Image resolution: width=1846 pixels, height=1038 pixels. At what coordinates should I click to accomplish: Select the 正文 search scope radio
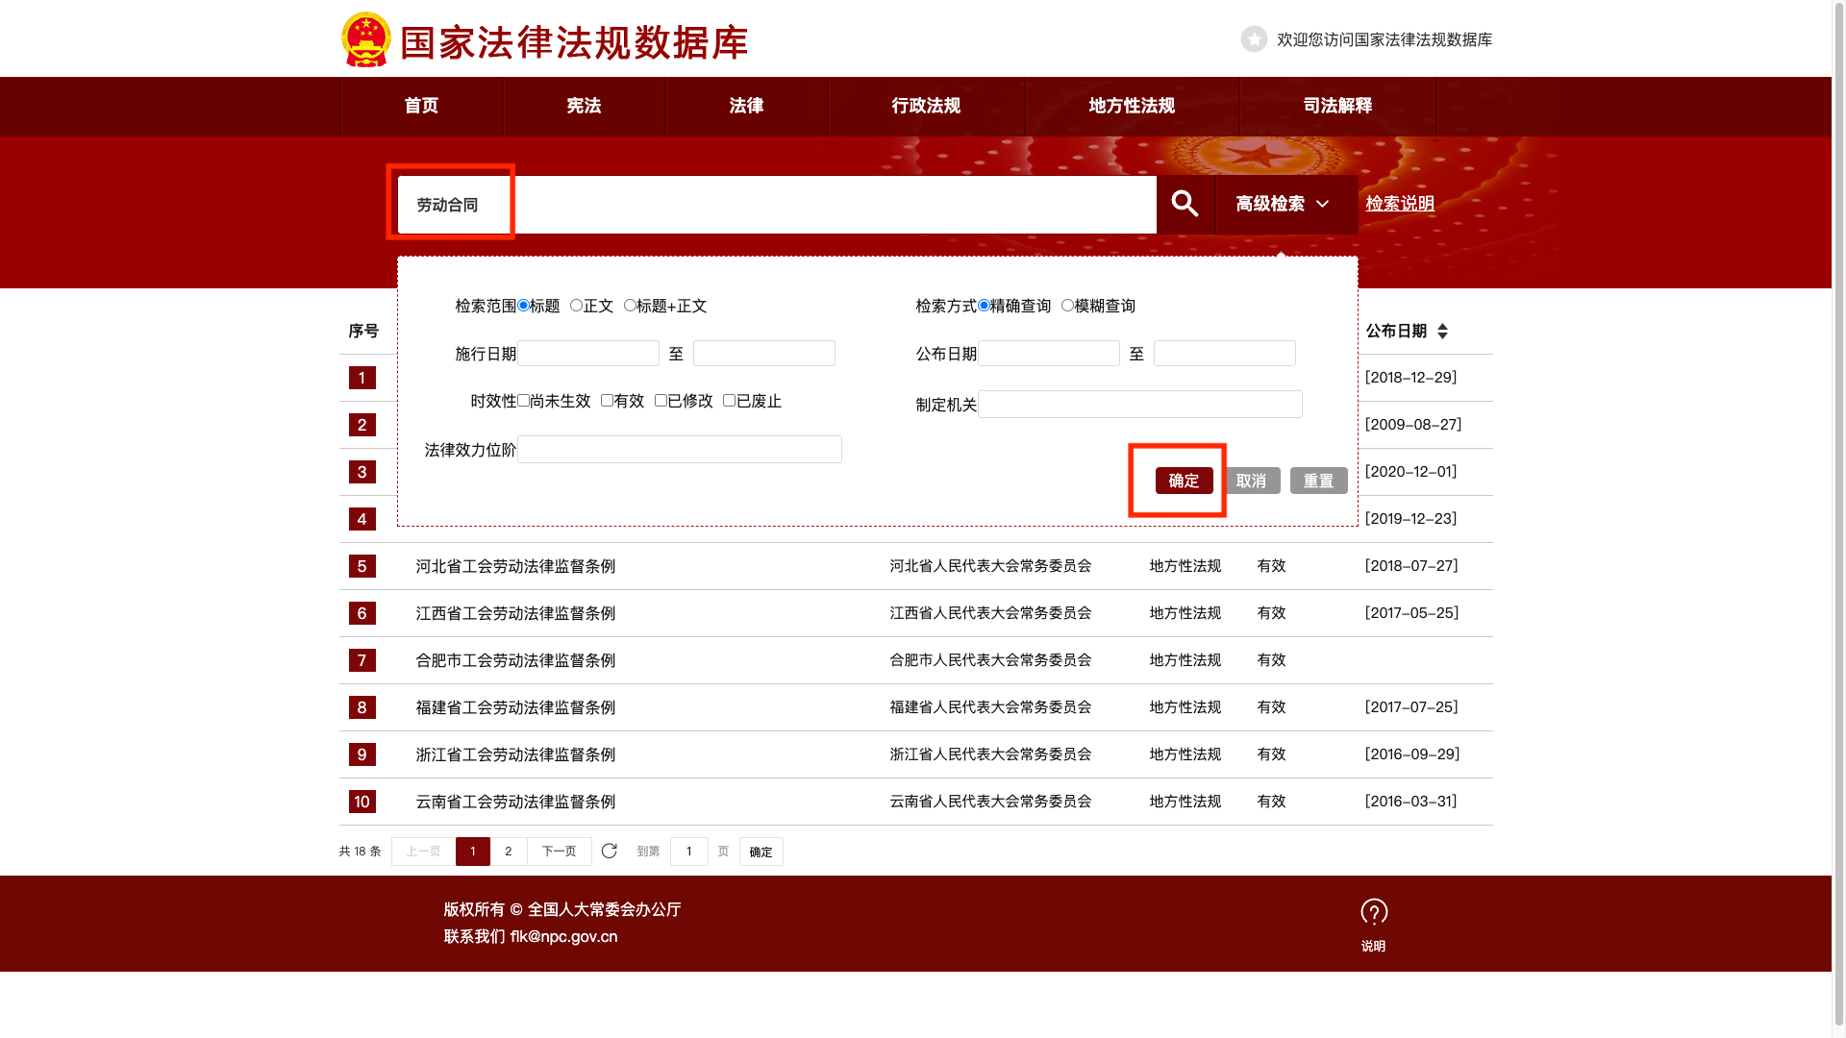click(x=576, y=306)
